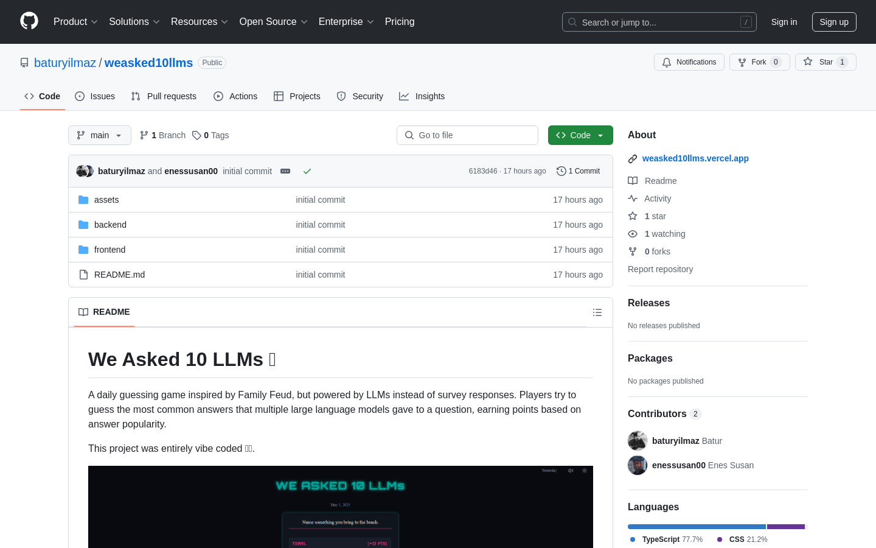Image resolution: width=876 pixels, height=548 pixels.
Task: Open the Releases section heading
Action: coord(648,303)
